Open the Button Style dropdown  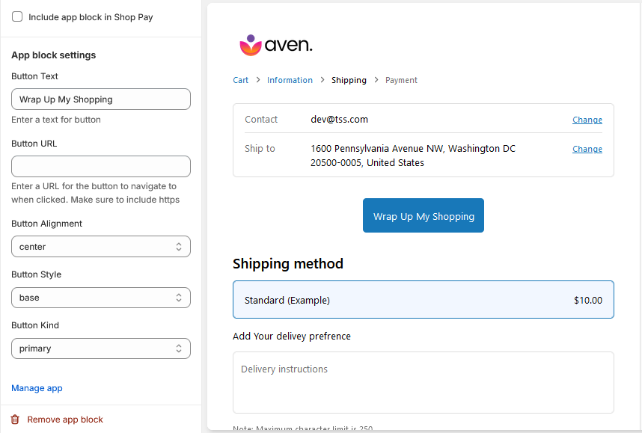coord(101,298)
